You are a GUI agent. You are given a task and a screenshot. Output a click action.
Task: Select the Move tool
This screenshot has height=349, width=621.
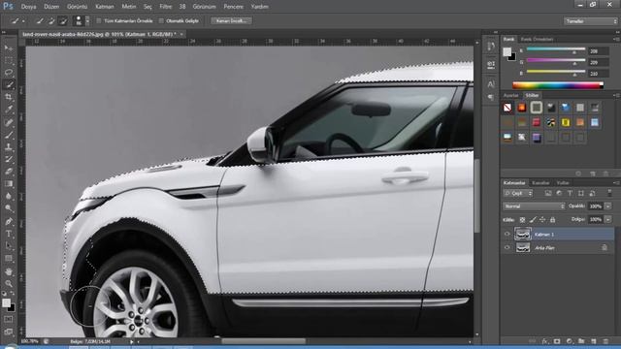(x=9, y=48)
